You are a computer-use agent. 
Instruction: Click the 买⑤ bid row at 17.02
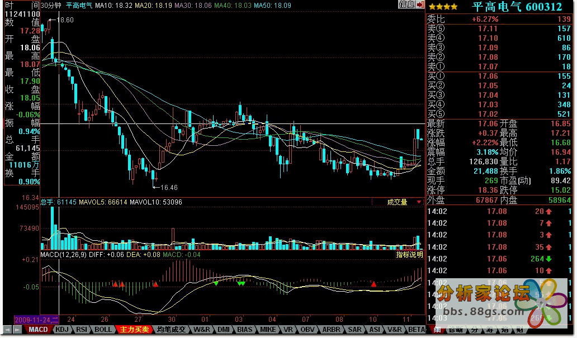point(499,114)
